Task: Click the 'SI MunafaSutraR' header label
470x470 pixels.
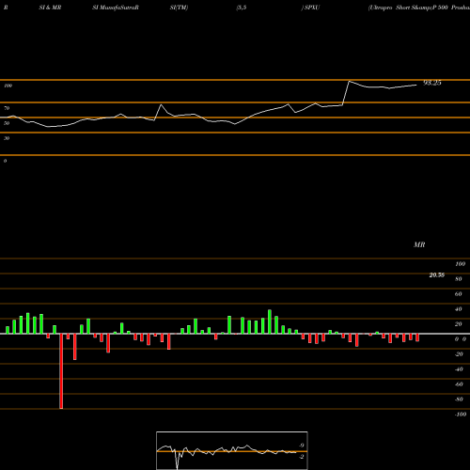Action: point(116,8)
